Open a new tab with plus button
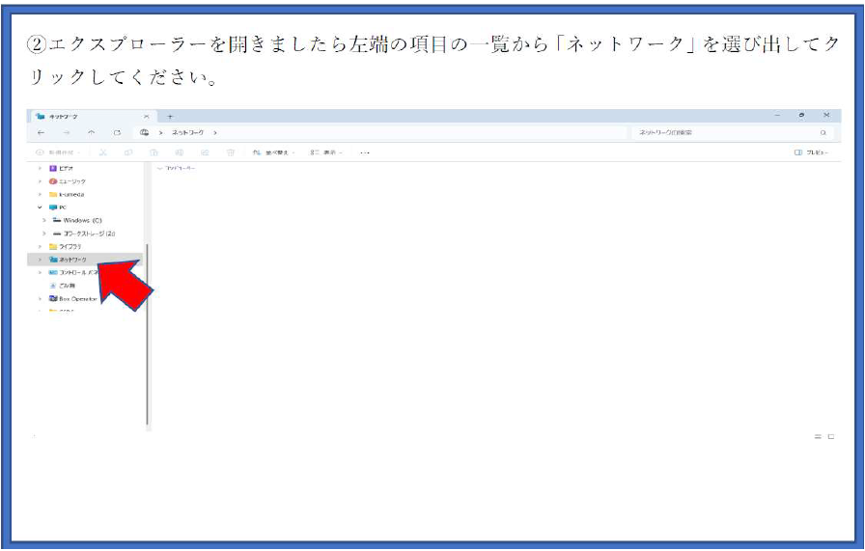 click(170, 117)
